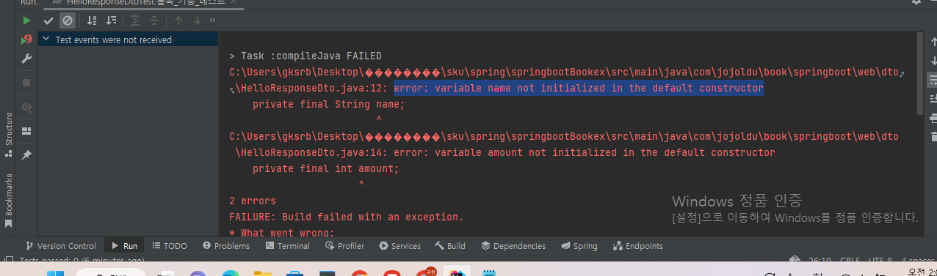This screenshot has height=276, width=937.
Task: Collapse 'Test events were not received' node
Action: [46, 40]
